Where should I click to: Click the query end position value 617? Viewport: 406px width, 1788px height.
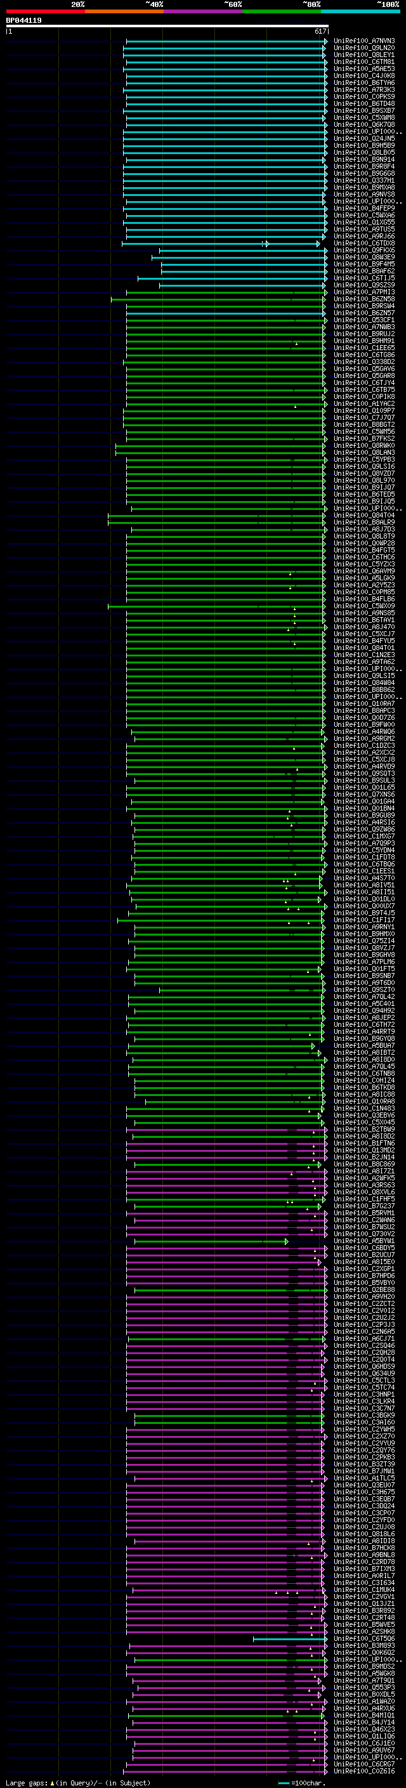(x=320, y=31)
